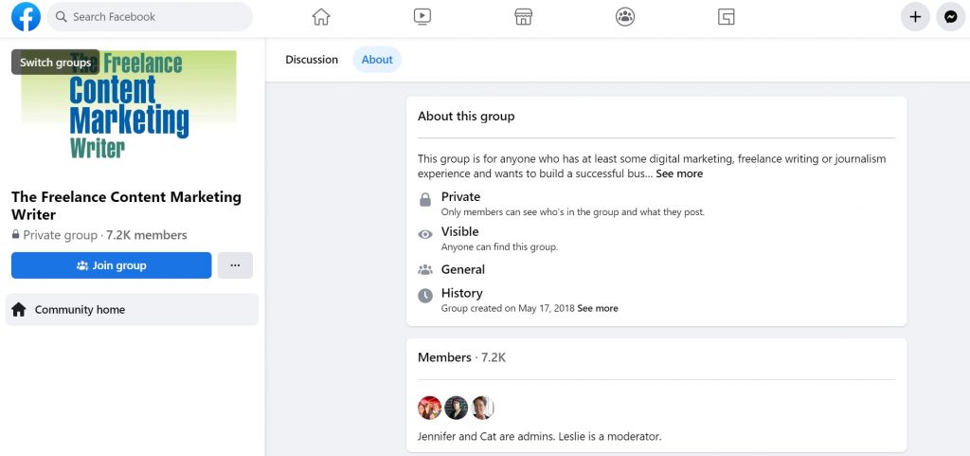Click the plus Create icon

point(916,17)
